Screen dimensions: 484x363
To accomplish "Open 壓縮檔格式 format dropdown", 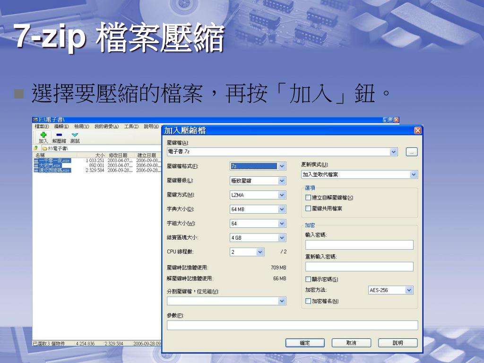I will (282, 166).
